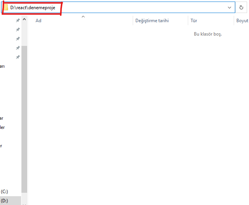Select the (C:) drive in the navigation pane
Screen dimensions: 249x205
click(x=4, y=191)
